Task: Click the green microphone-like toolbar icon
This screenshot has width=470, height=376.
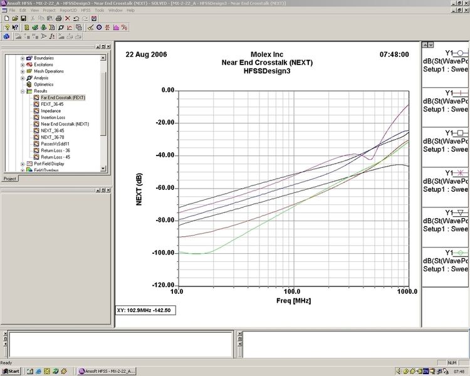Action: coord(44,28)
